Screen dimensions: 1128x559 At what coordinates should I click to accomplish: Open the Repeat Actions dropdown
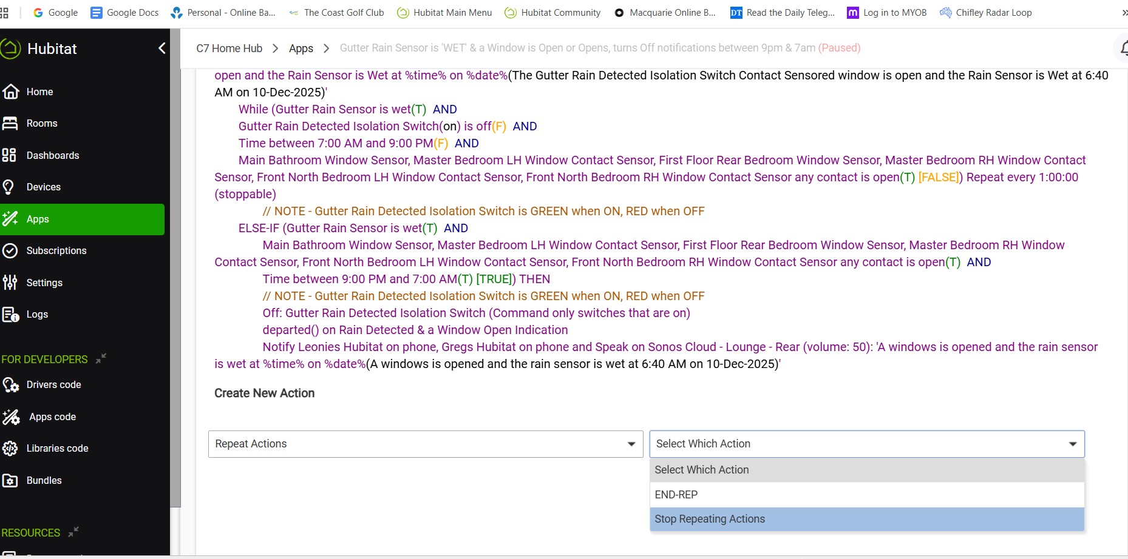(x=425, y=444)
